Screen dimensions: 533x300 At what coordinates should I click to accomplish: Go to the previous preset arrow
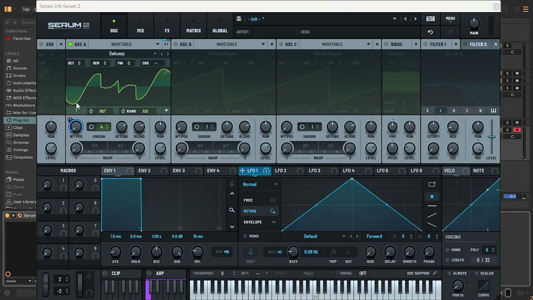point(405,19)
